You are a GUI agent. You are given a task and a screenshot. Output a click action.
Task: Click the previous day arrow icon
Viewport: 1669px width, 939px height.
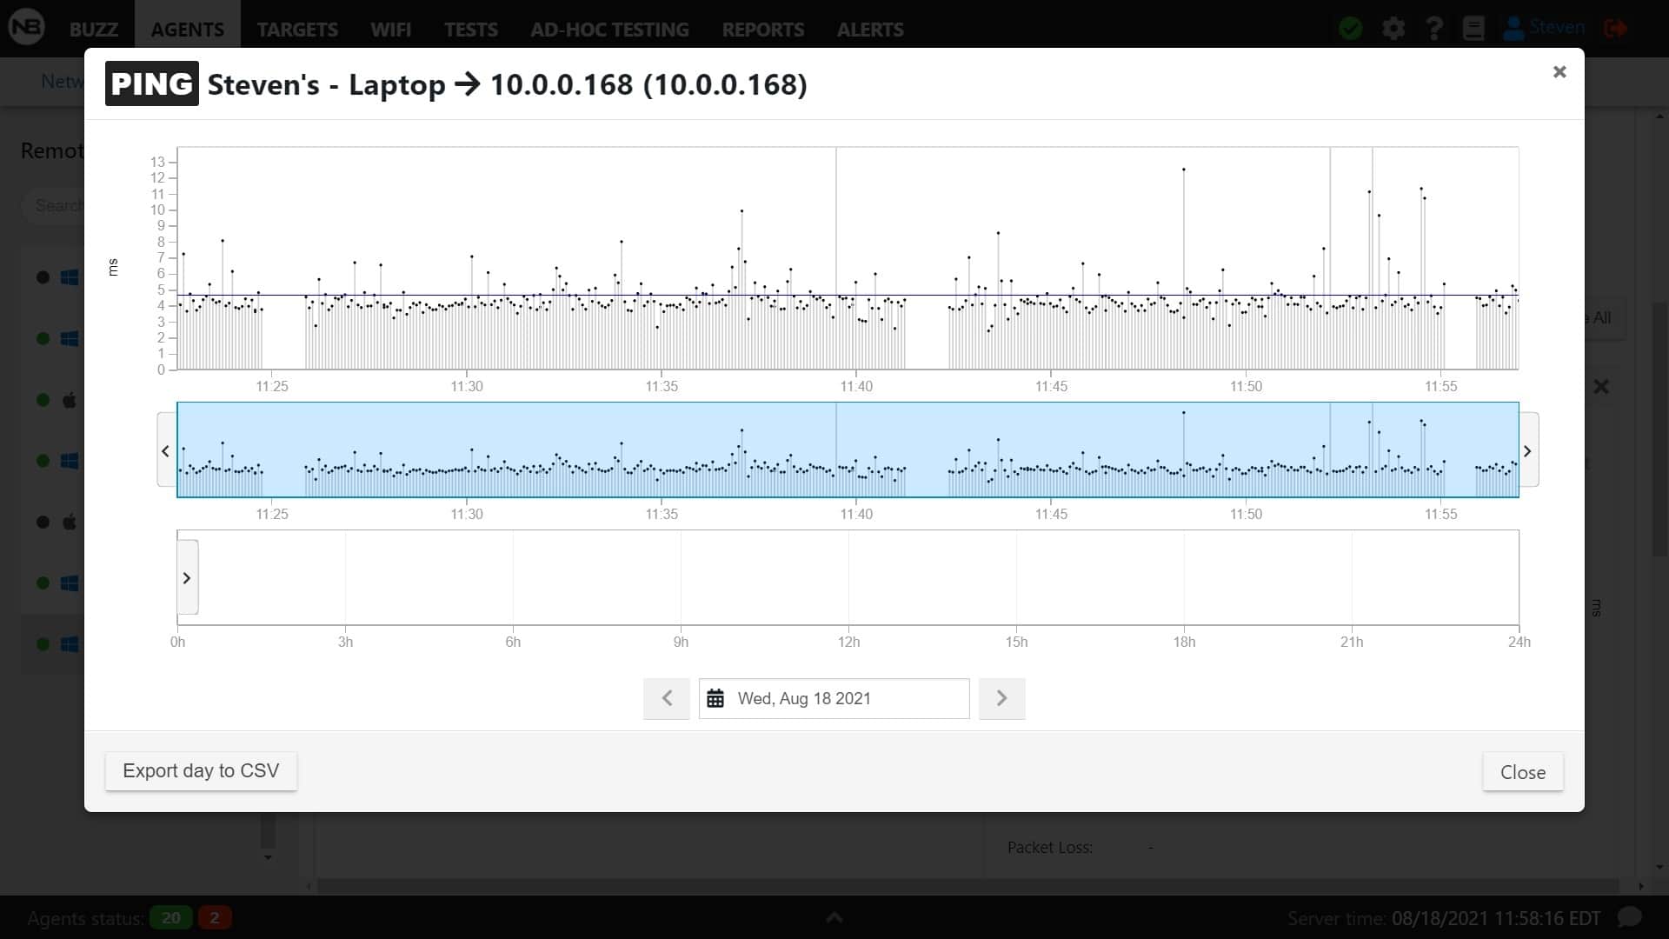[x=666, y=698]
